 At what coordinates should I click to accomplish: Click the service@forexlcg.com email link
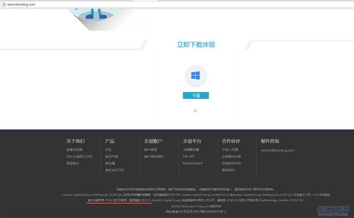pyautogui.click(x=277, y=150)
